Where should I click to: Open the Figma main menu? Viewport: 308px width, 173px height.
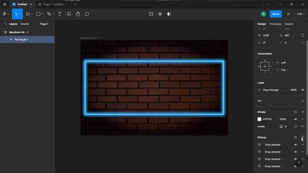[5, 14]
